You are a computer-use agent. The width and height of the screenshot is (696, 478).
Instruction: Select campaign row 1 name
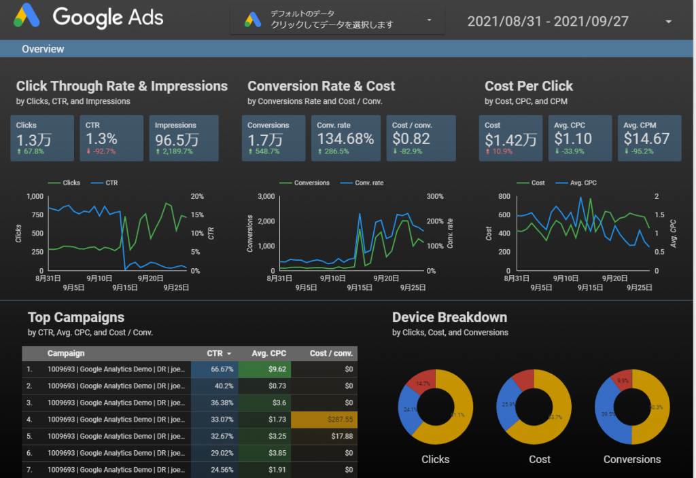(116, 369)
